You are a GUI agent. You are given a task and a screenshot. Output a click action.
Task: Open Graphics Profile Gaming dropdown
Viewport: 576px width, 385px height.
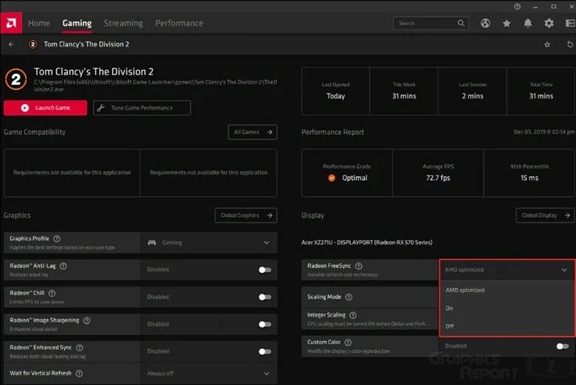coord(209,243)
